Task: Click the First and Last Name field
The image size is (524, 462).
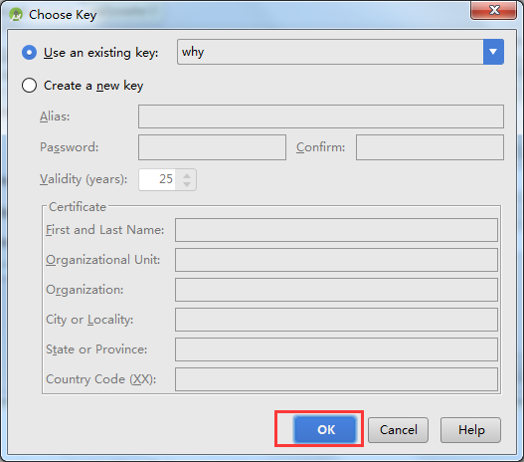Action: (336, 230)
